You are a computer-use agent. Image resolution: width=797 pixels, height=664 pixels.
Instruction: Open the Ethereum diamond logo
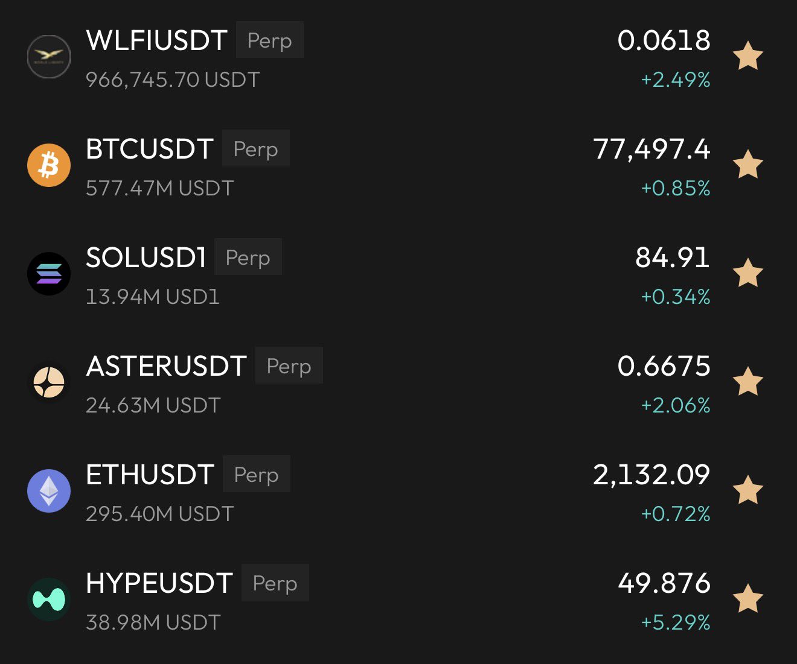pos(49,491)
